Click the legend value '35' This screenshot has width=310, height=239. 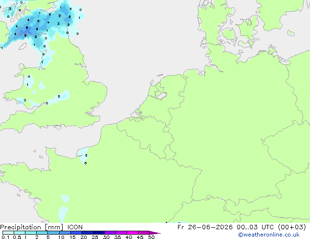[117, 237]
